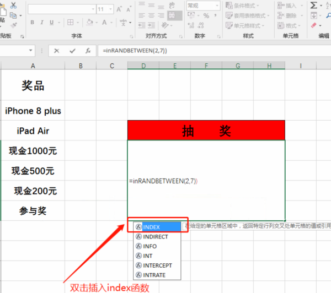Click the middle align icon
Image resolution: width=331 pixels, height=293 pixels.
[x=151, y=5]
